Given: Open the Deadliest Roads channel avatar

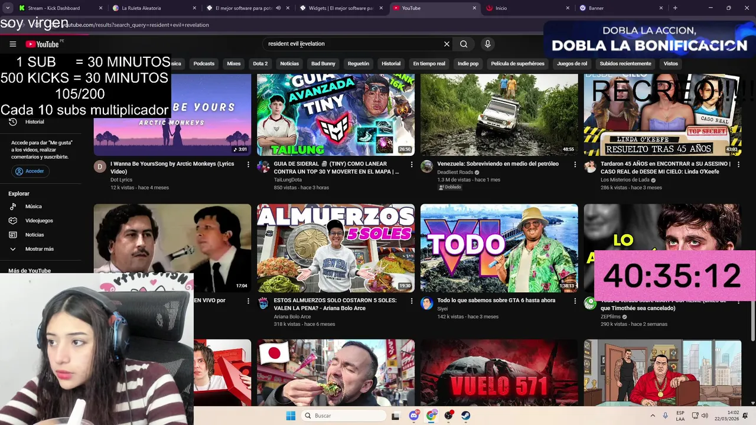Looking at the screenshot, I should point(426,166).
